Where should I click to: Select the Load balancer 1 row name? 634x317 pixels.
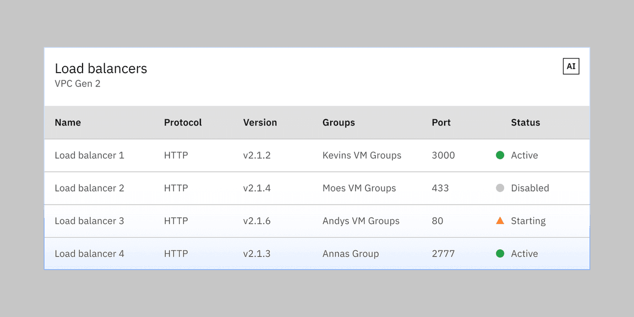click(x=89, y=155)
